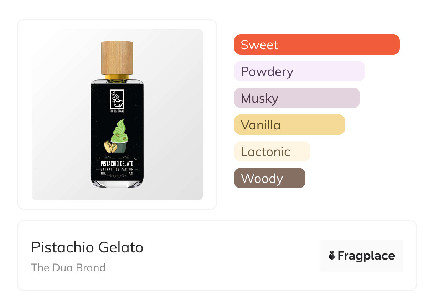Select the Powdery accord bar
The height and width of the screenshot is (308, 434).
(x=299, y=71)
